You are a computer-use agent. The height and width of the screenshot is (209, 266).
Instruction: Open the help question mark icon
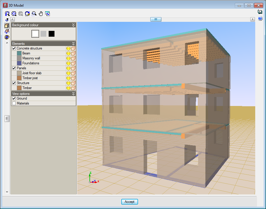(x=260, y=18)
